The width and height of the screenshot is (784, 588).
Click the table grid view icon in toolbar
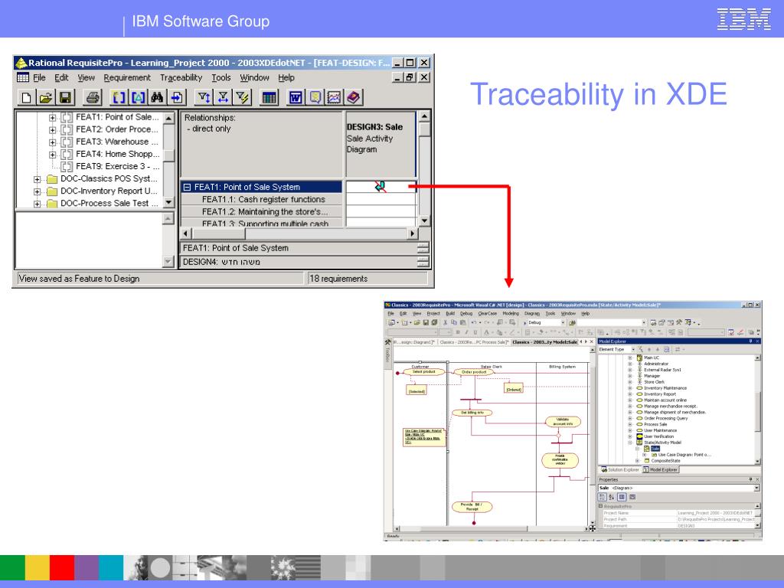coord(269,97)
